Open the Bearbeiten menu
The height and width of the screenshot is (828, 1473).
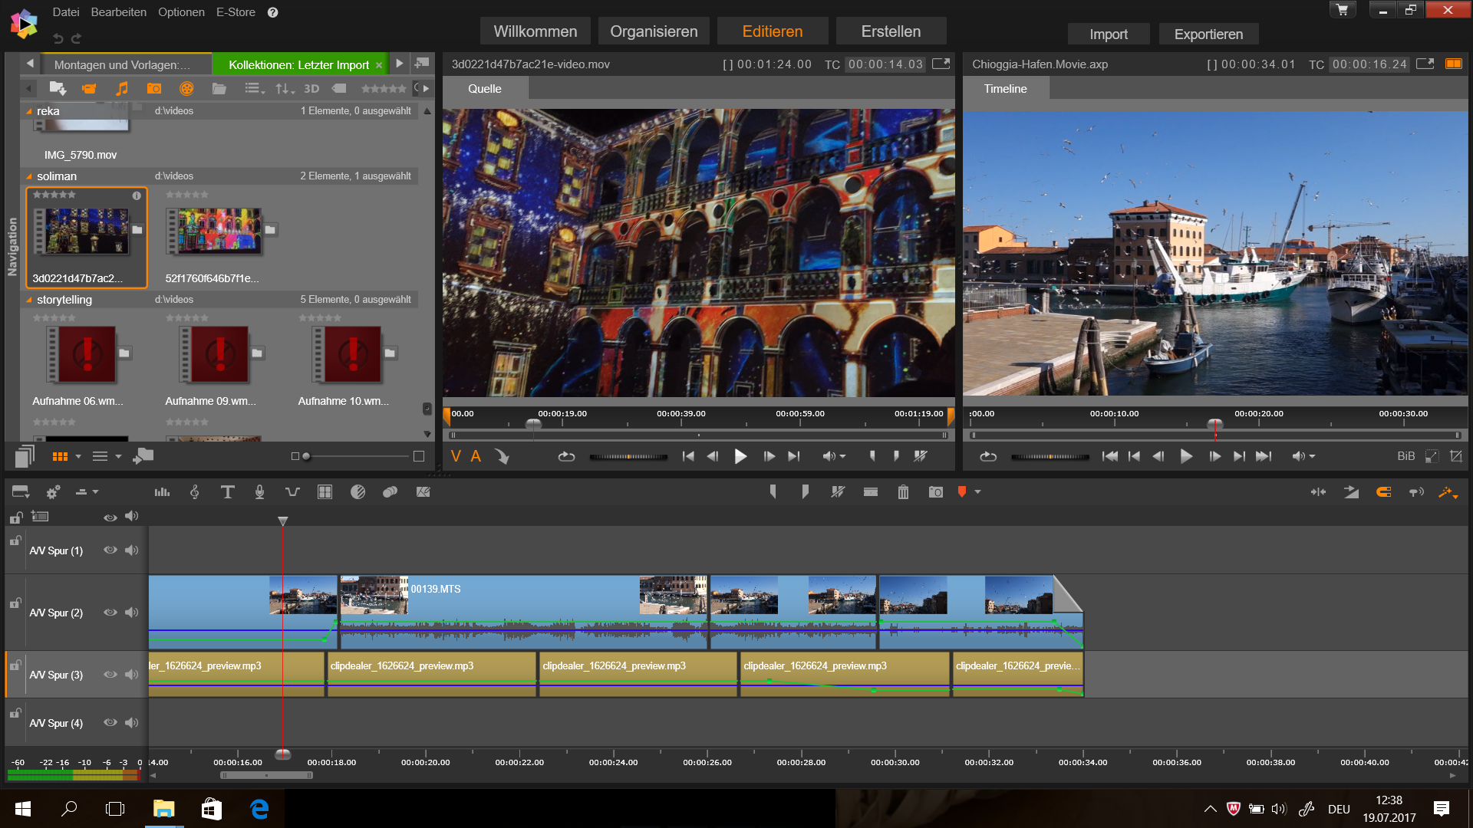(x=118, y=12)
